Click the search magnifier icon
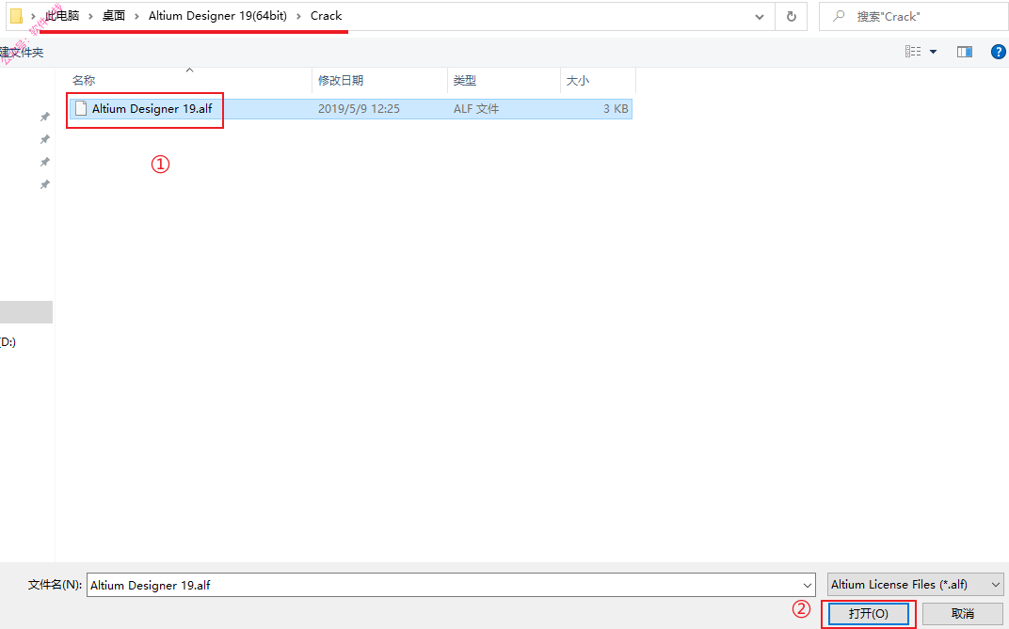The width and height of the screenshot is (1009, 629). tap(839, 16)
